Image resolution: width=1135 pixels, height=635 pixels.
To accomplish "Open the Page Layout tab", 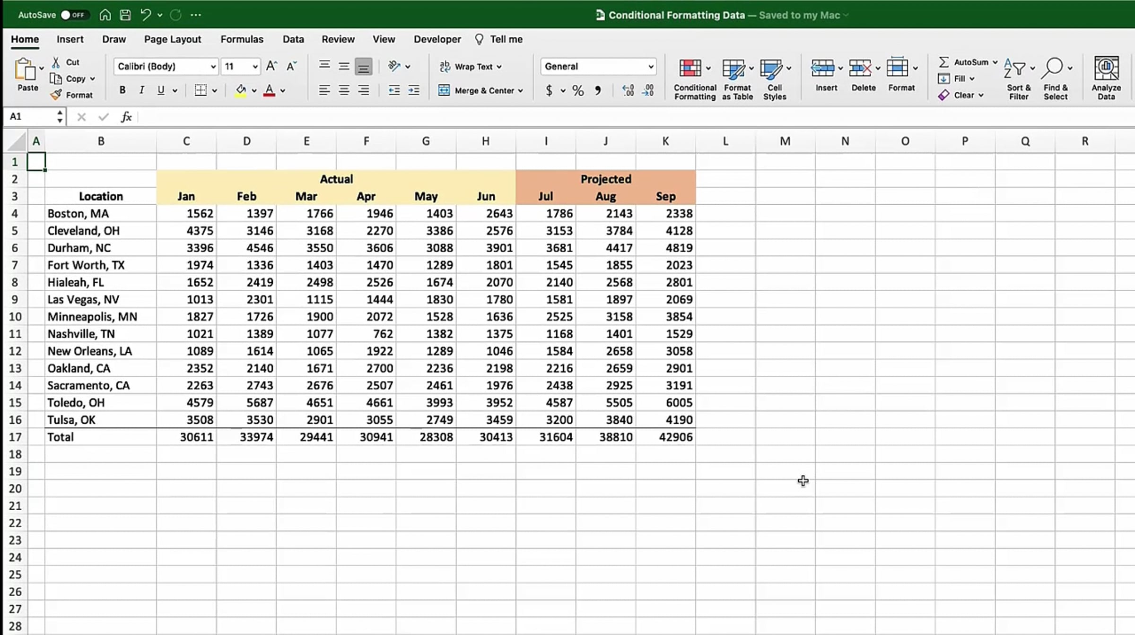I will tap(172, 39).
